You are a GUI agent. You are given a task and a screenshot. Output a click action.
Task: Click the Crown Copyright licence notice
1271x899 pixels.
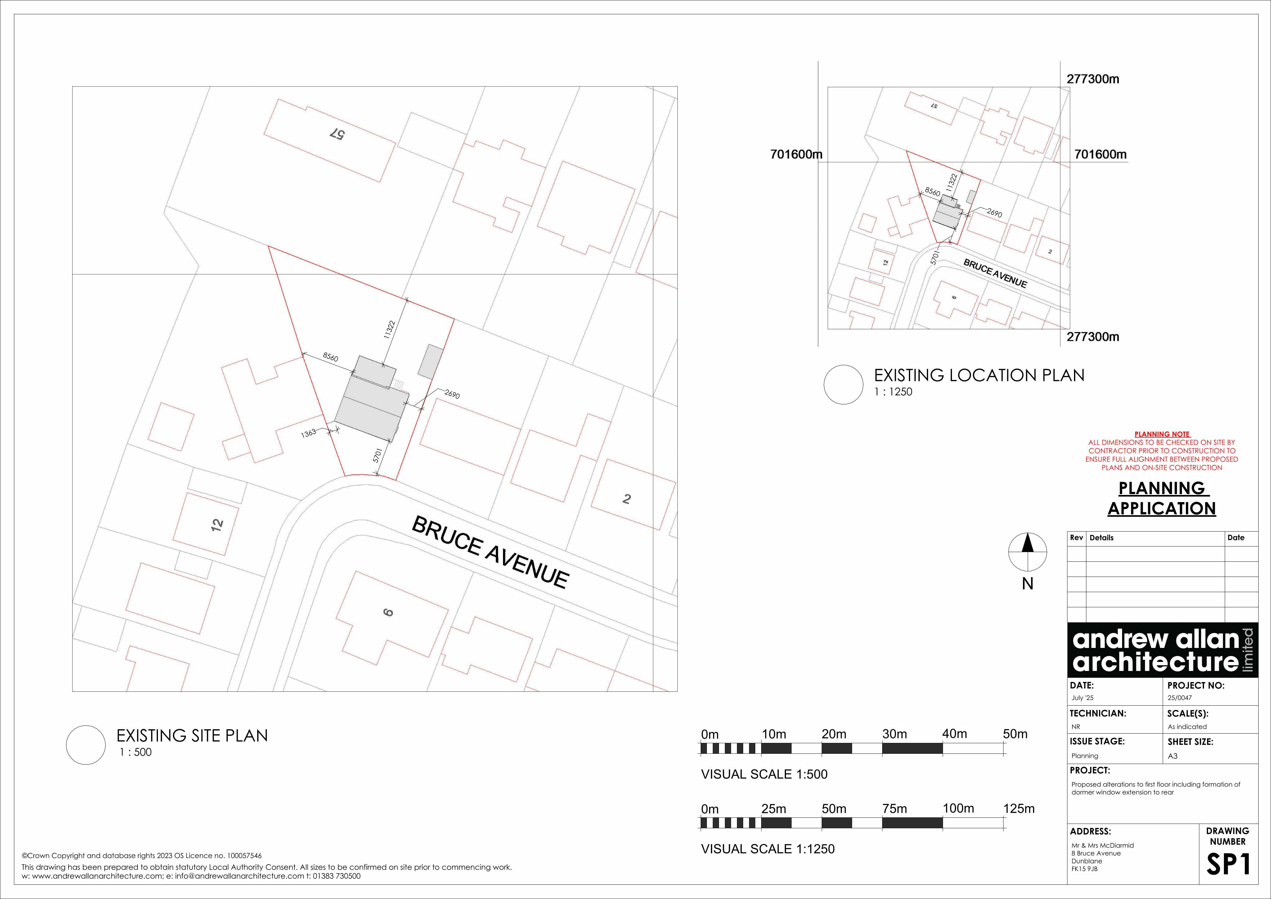(x=142, y=856)
